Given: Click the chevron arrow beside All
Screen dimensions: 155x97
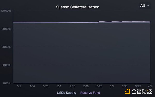Looking at the screenshot, I should tap(148, 6).
